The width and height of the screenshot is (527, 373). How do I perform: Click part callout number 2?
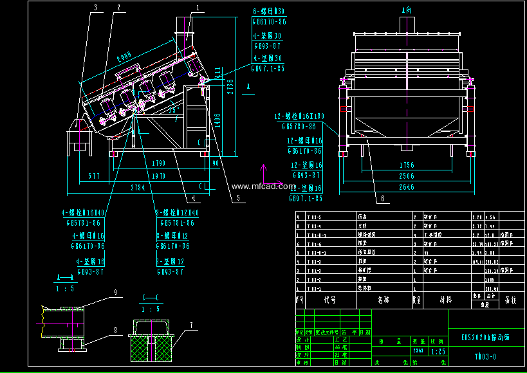(x=118, y=8)
